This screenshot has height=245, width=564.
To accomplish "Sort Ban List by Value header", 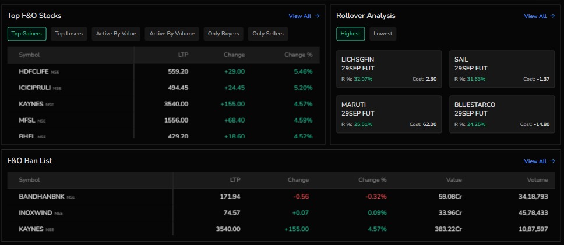I will click(454, 180).
